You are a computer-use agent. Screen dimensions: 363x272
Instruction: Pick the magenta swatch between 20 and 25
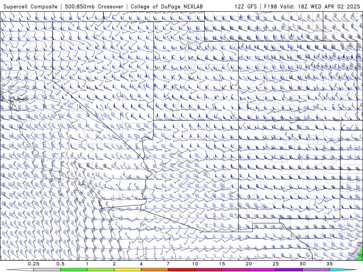click(262, 270)
